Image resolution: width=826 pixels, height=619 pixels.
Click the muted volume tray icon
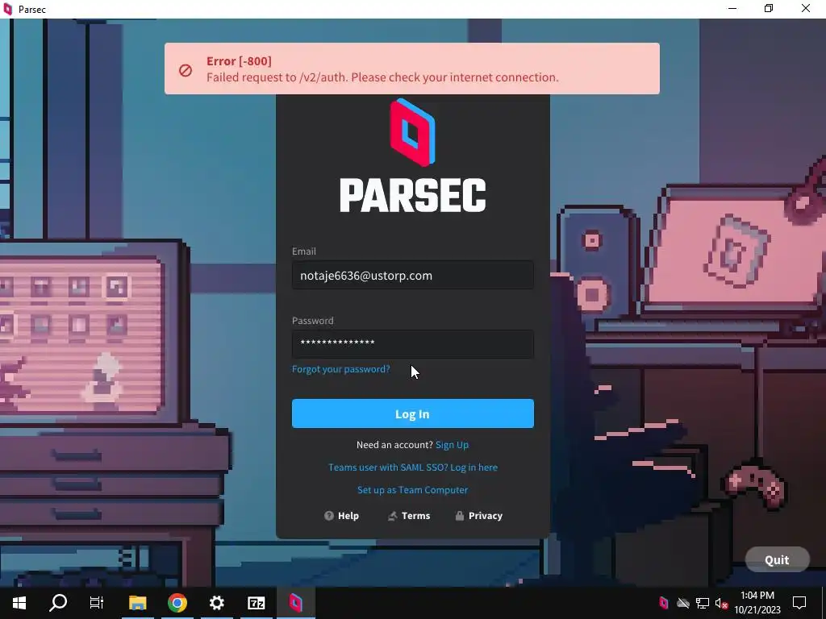721,603
